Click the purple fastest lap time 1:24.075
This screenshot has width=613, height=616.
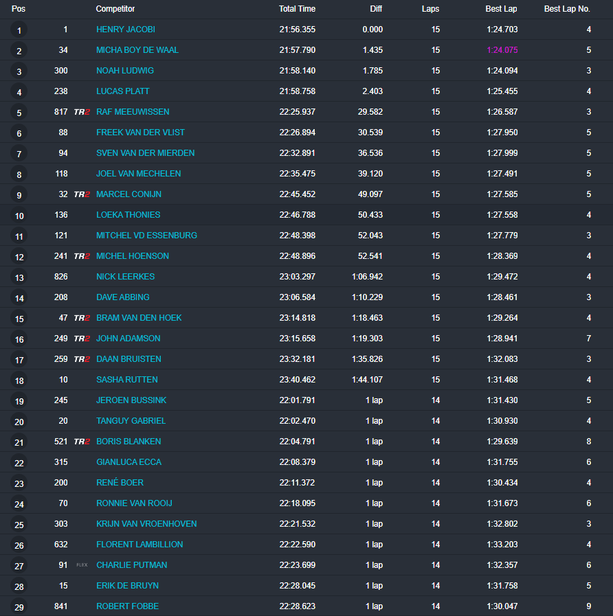[x=502, y=50]
